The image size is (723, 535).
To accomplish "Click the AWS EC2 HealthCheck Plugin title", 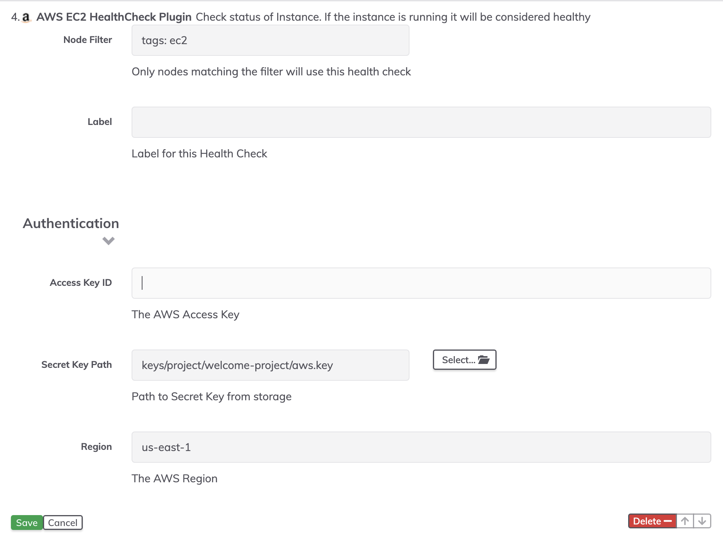I will coord(114,17).
